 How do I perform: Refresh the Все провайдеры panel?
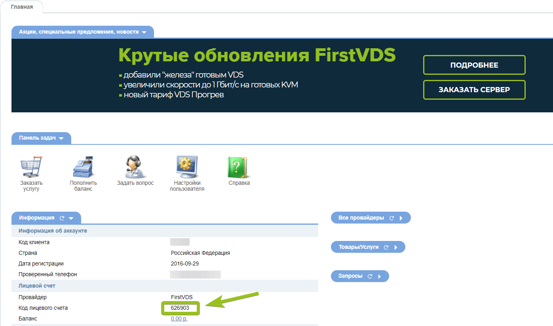[391, 218]
